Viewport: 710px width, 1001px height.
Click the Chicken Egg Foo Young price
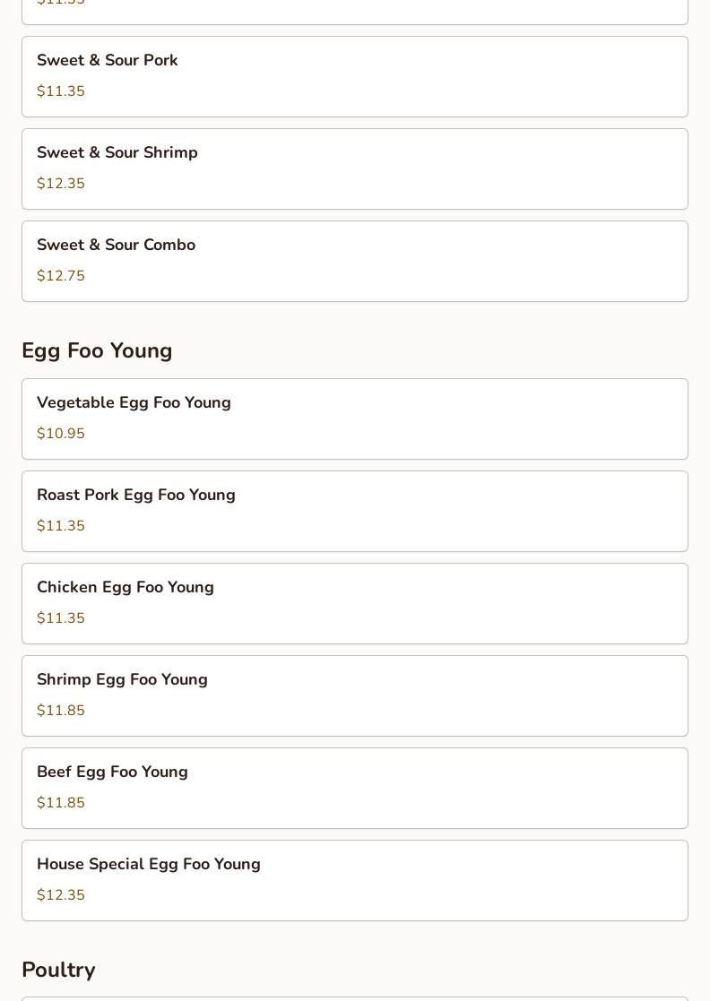point(61,618)
